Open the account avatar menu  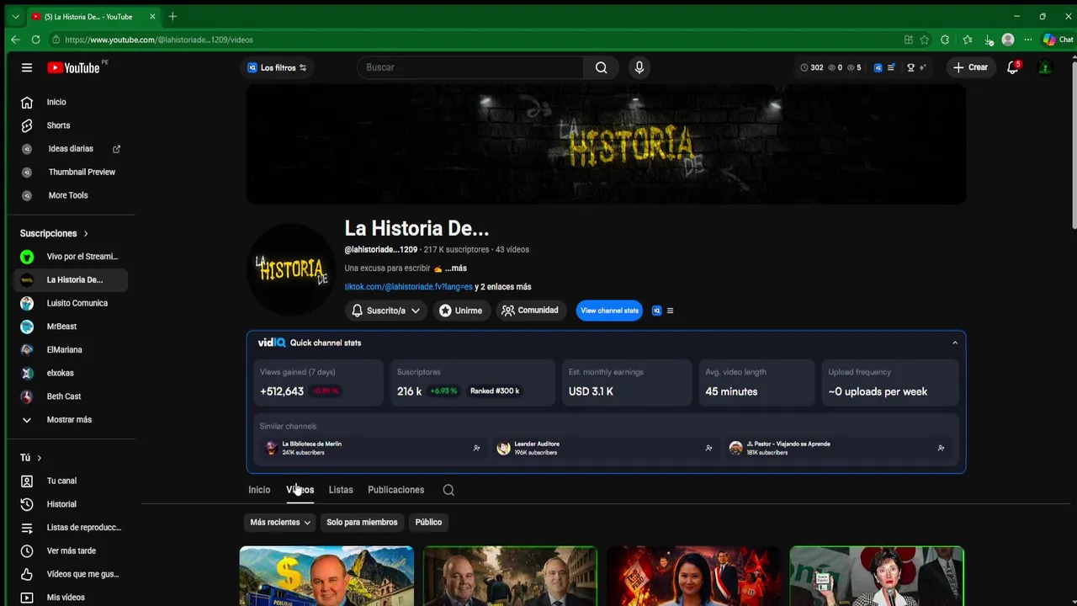click(1045, 67)
